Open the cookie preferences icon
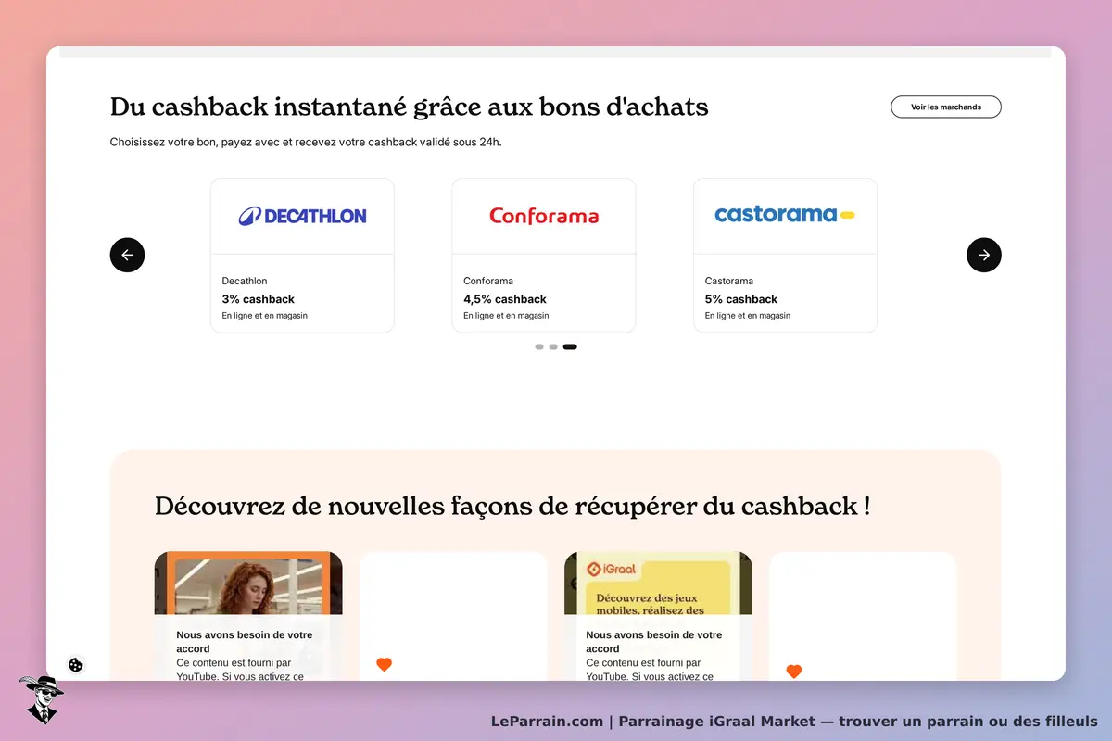 76,664
